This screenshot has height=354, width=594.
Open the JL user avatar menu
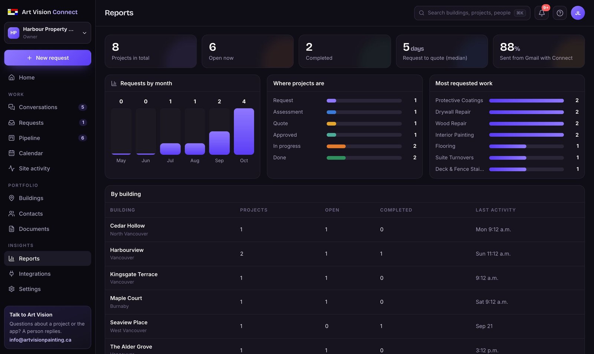578,13
